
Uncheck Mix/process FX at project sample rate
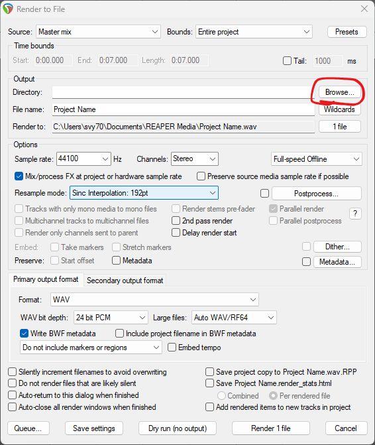click(19, 176)
